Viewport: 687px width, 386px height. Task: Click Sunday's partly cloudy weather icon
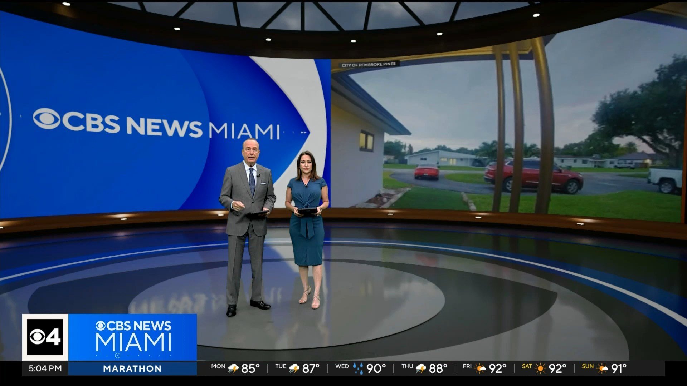(x=603, y=368)
